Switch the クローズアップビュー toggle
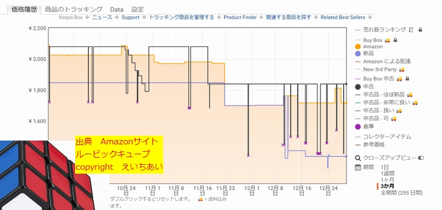The width and height of the screenshot is (442, 210). pyautogui.click(x=421, y=158)
